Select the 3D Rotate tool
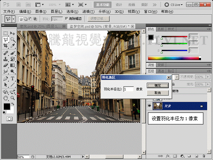Image resolution: width=213 pixels, height=160 pixels. pyautogui.click(x=5, y=92)
